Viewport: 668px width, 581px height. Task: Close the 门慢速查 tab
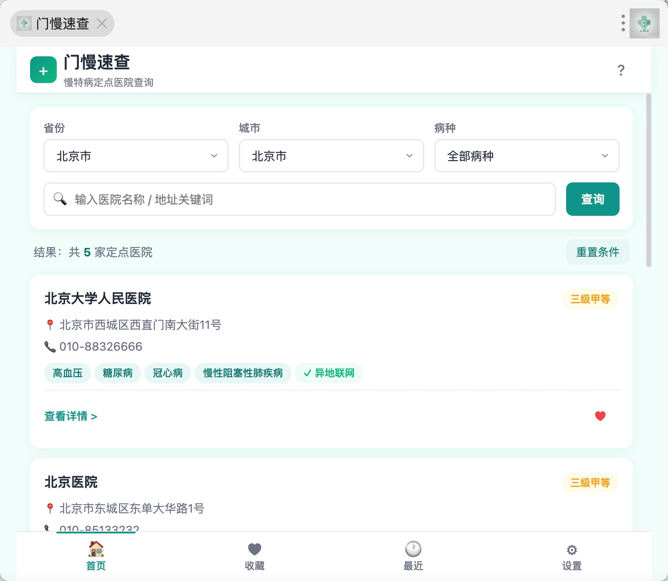(x=102, y=23)
